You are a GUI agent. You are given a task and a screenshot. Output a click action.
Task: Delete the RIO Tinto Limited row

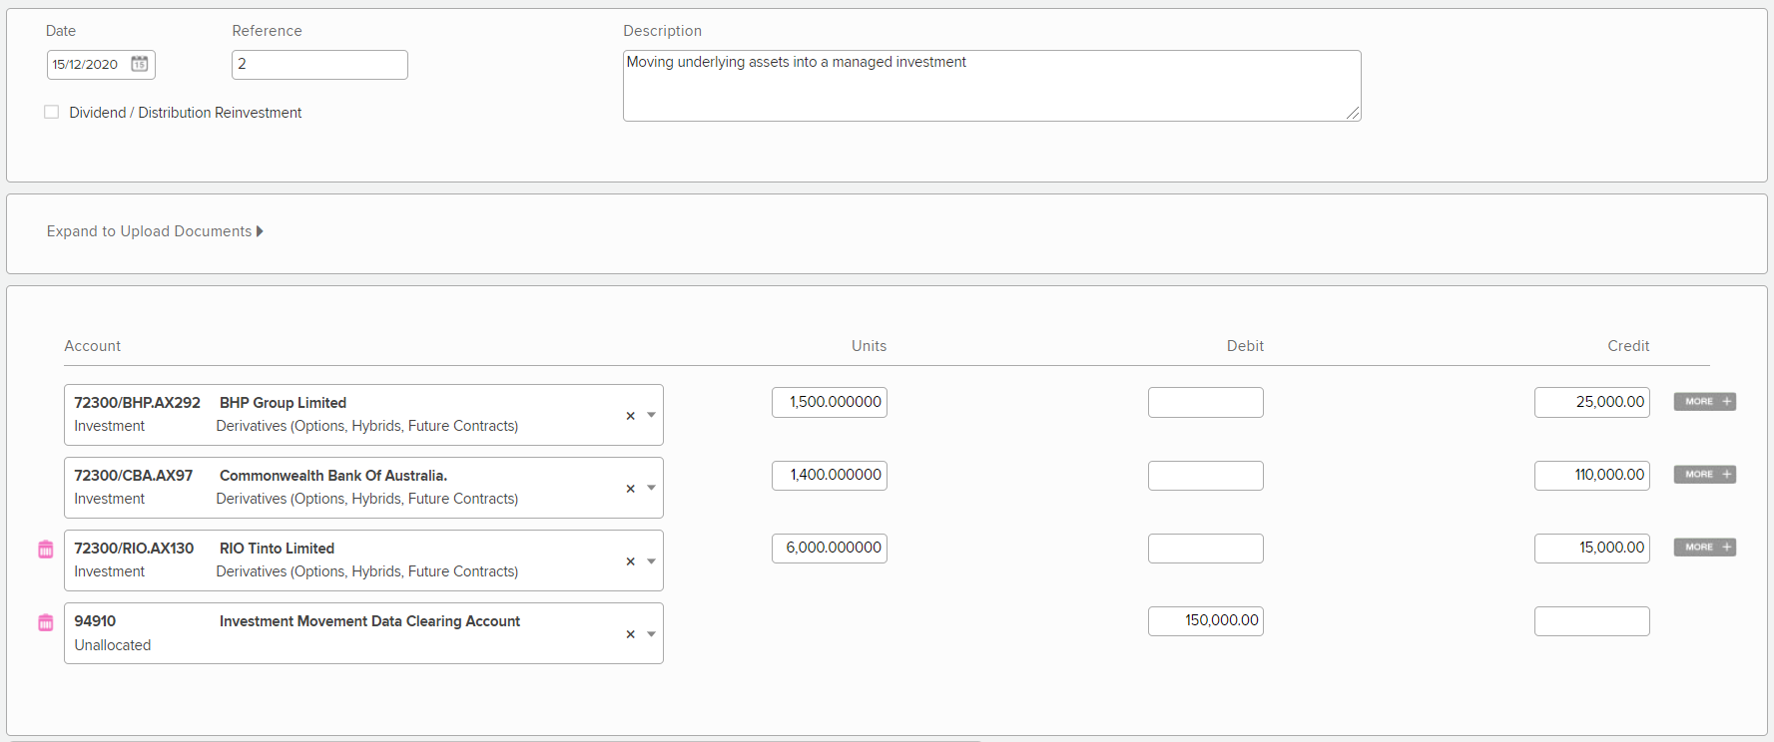pyautogui.click(x=46, y=550)
